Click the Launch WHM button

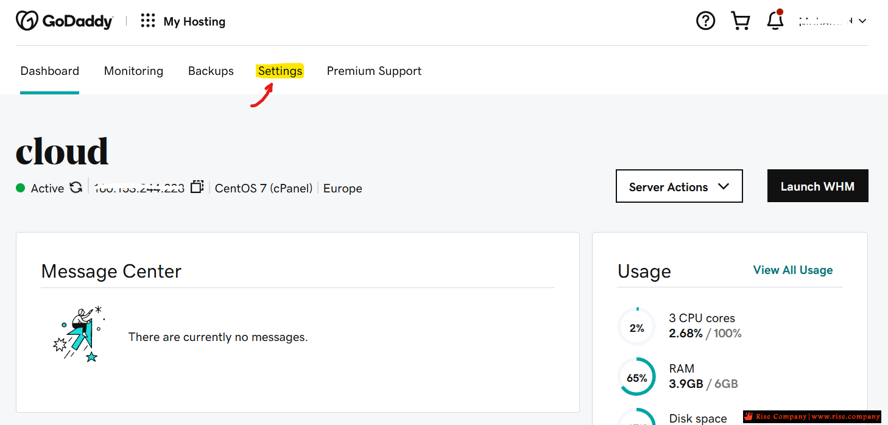(817, 186)
